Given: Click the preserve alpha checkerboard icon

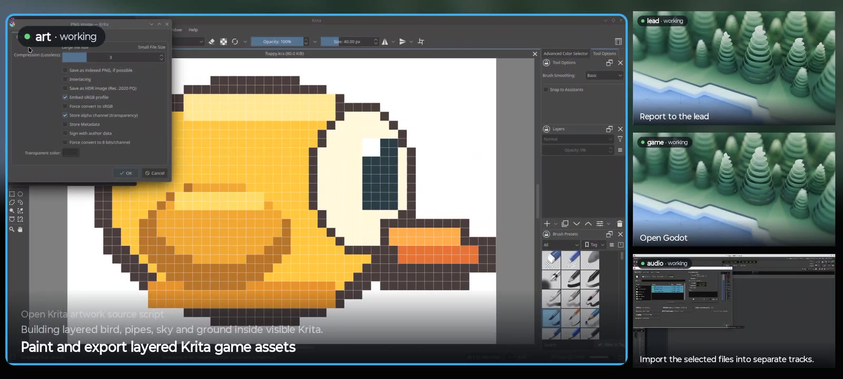Looking at the screenshot, I should [x=223, y=42].
